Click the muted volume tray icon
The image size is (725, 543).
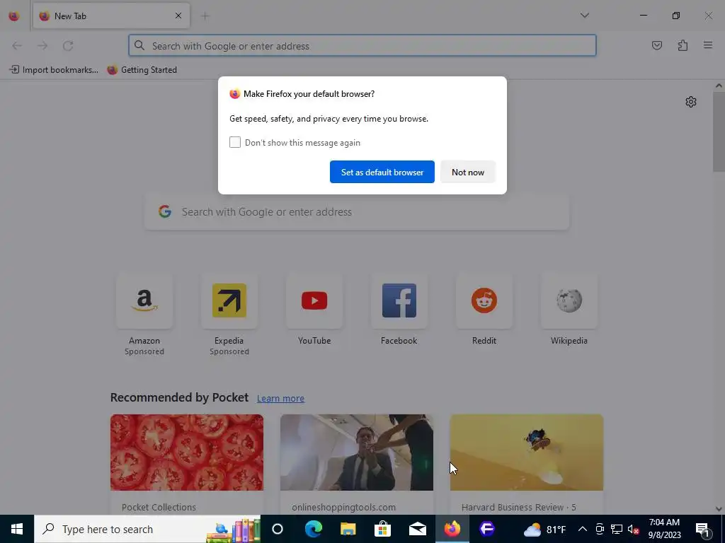pyautogui.click(x=634, y=529)
